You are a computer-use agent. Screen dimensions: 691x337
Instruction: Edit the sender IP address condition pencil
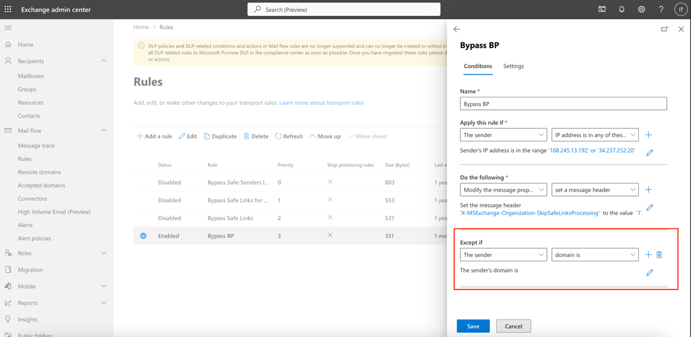coord(650,152)
